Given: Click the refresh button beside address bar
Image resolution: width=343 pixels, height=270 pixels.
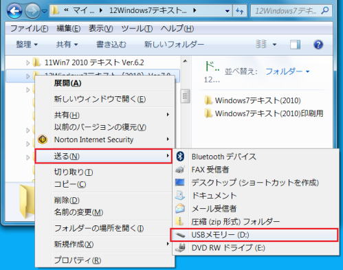Looking at the screenshot, I should coord(240,11).
